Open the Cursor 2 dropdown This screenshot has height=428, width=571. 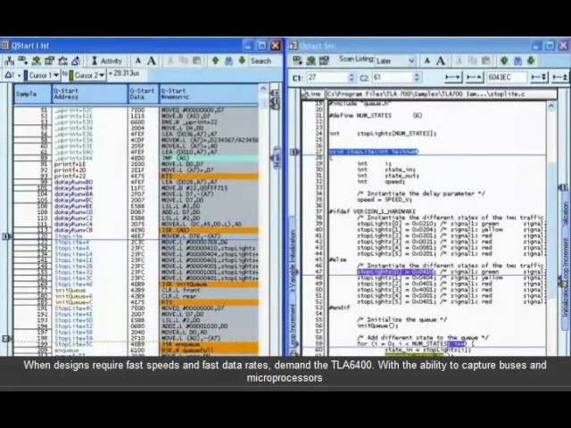click(87, 75)
